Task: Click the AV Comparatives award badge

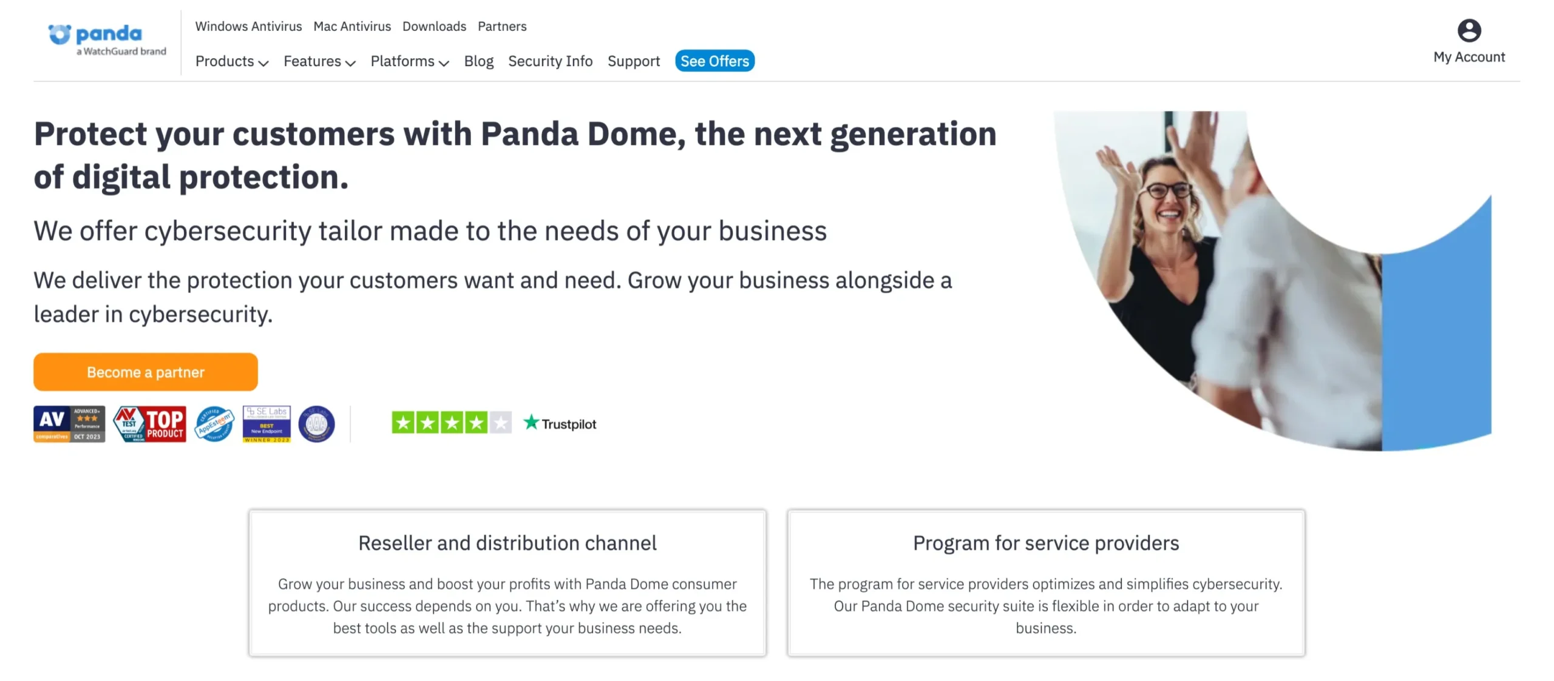Action: point(69,424)
